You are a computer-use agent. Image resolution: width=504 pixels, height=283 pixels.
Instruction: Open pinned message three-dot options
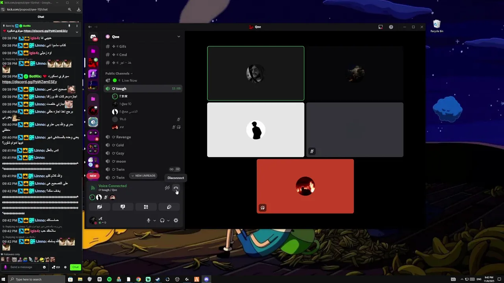[77, 26]
